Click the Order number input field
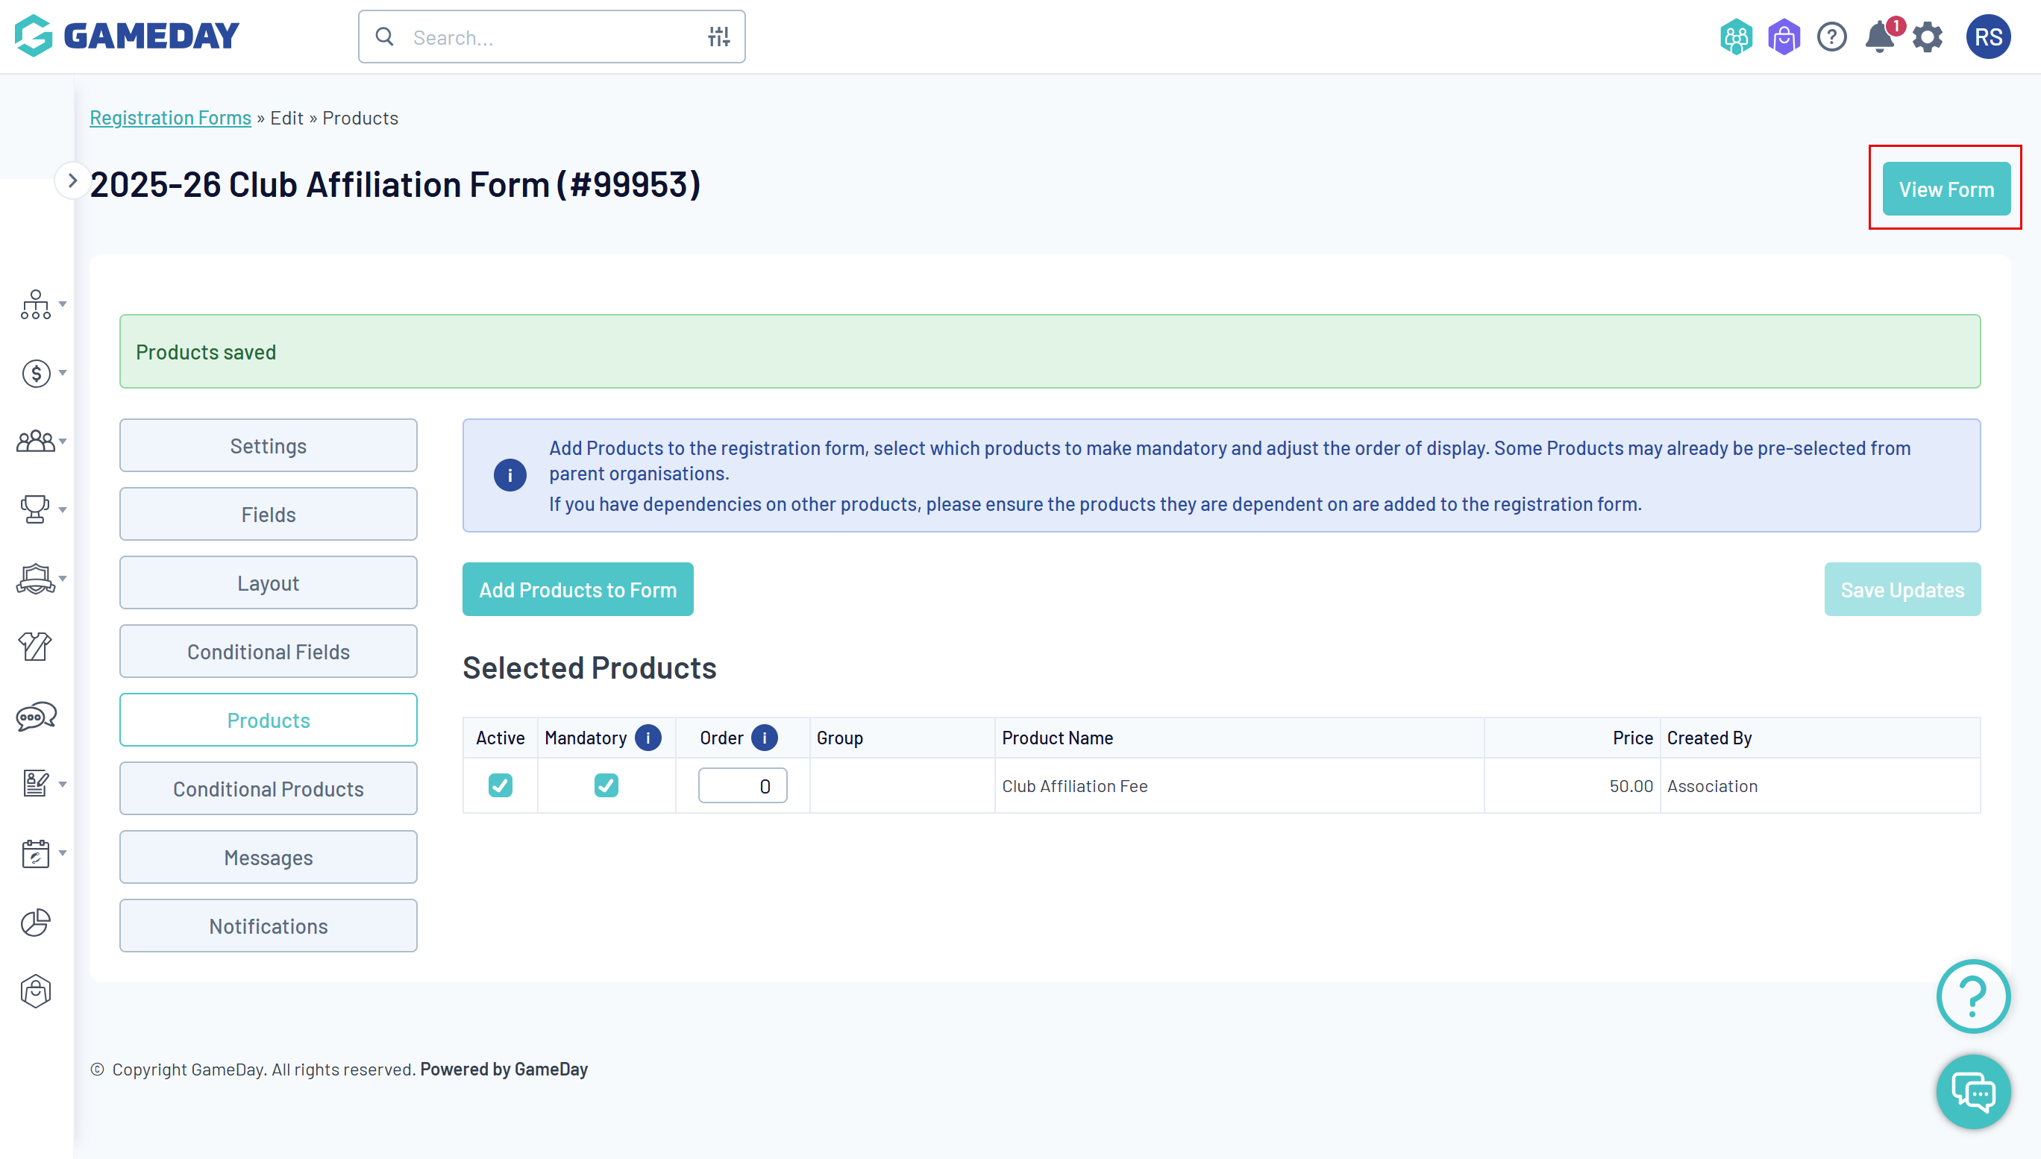Screen dimensions: 2041x1159 742,785
